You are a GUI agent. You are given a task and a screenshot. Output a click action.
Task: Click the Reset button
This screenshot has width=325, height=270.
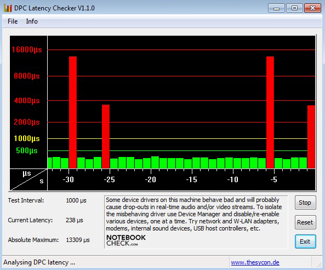pos(305,222)
